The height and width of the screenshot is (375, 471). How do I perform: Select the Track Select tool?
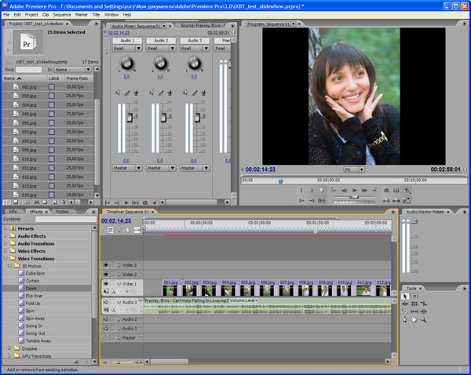(415, 296)
